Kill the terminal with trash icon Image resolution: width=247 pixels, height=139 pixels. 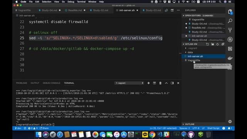tap(161, 83)
